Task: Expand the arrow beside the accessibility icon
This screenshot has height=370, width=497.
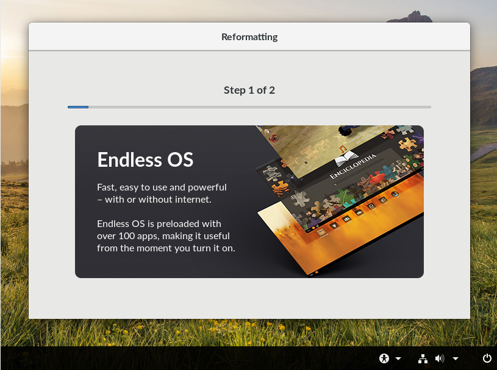Action: [x=398, y=358]
